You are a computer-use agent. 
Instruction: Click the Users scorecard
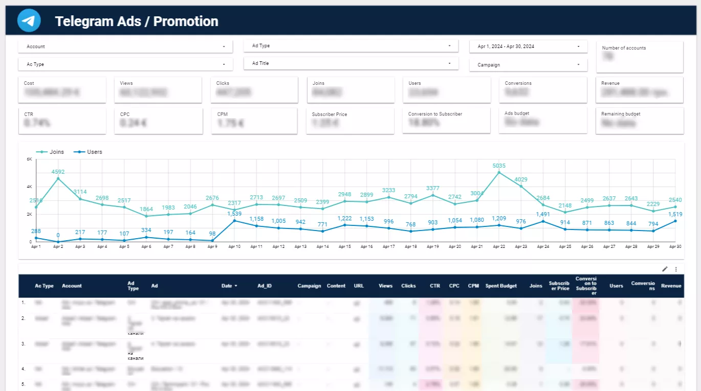coord(447,90)
